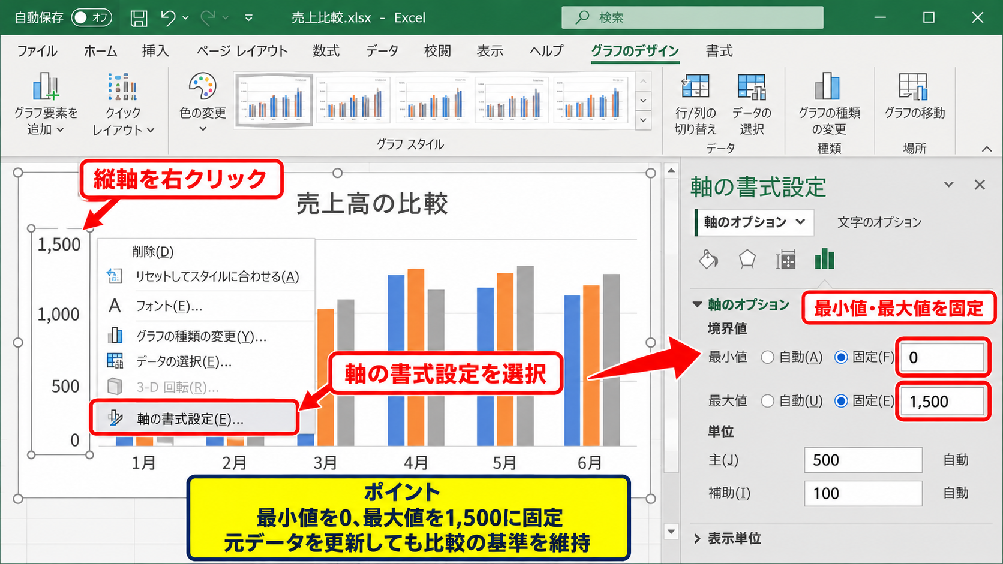Open the 色の変更 palette
The width and height of the screenshot is (1003, 564).
[x=202, y=103]
